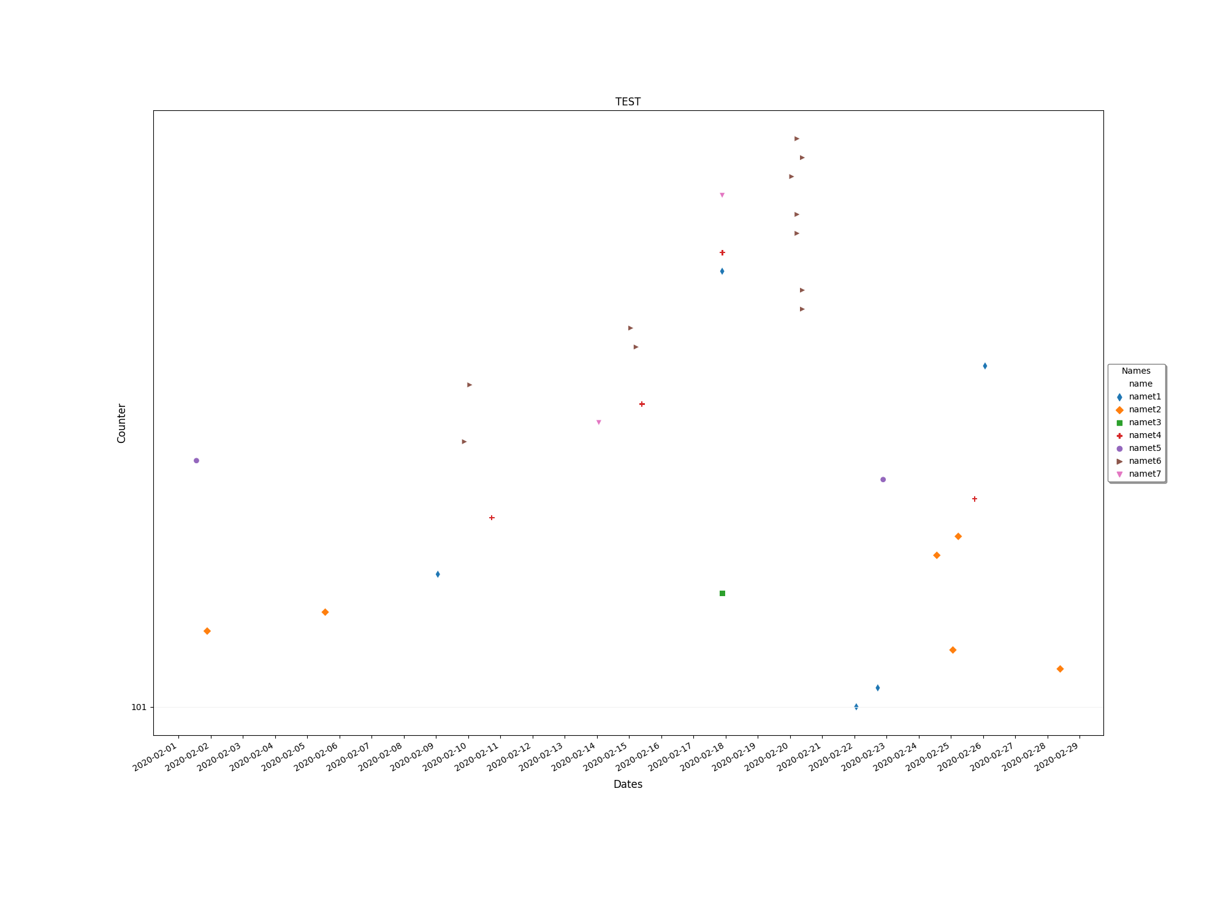The width and height of the screenshot is (1226, 919).
Task: Click the Names legend title
Action: click(x=1136, y=371)
